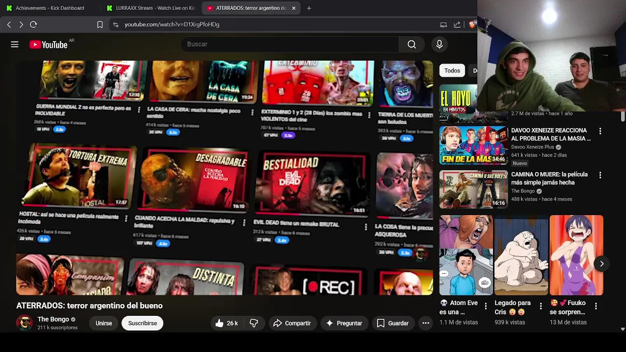Open the EL HOYO en minutos thumbnail

[x=458, y=103]
